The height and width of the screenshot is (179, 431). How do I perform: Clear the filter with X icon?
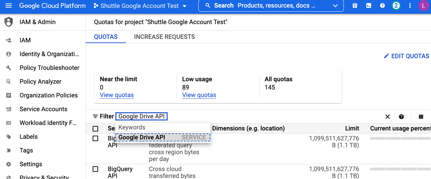point(388,117)
